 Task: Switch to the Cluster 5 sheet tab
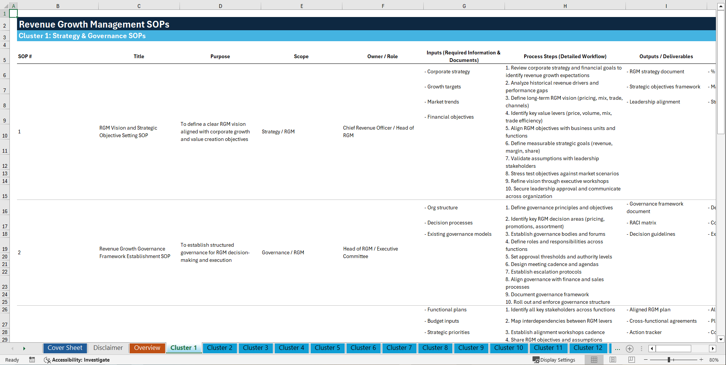pos(327,348)
